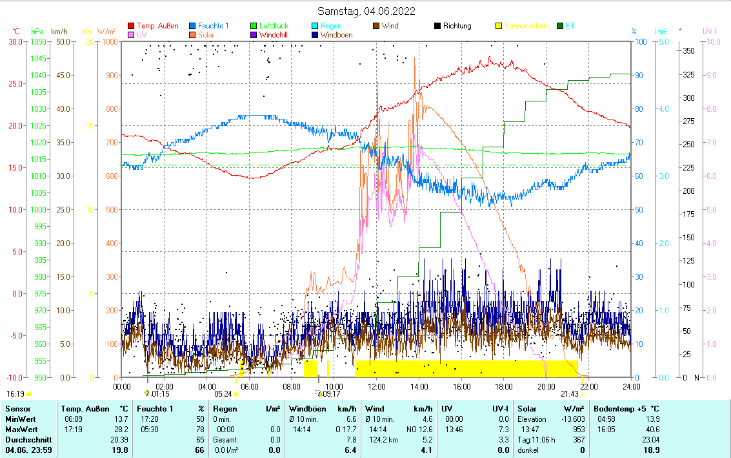This screenshot has height=458, width=731.
Task: Click the red Temp. Außen legend swatch
Action: 131,26
